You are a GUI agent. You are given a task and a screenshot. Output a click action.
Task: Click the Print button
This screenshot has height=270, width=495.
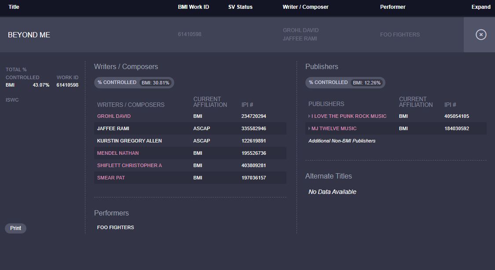[15, 228]
